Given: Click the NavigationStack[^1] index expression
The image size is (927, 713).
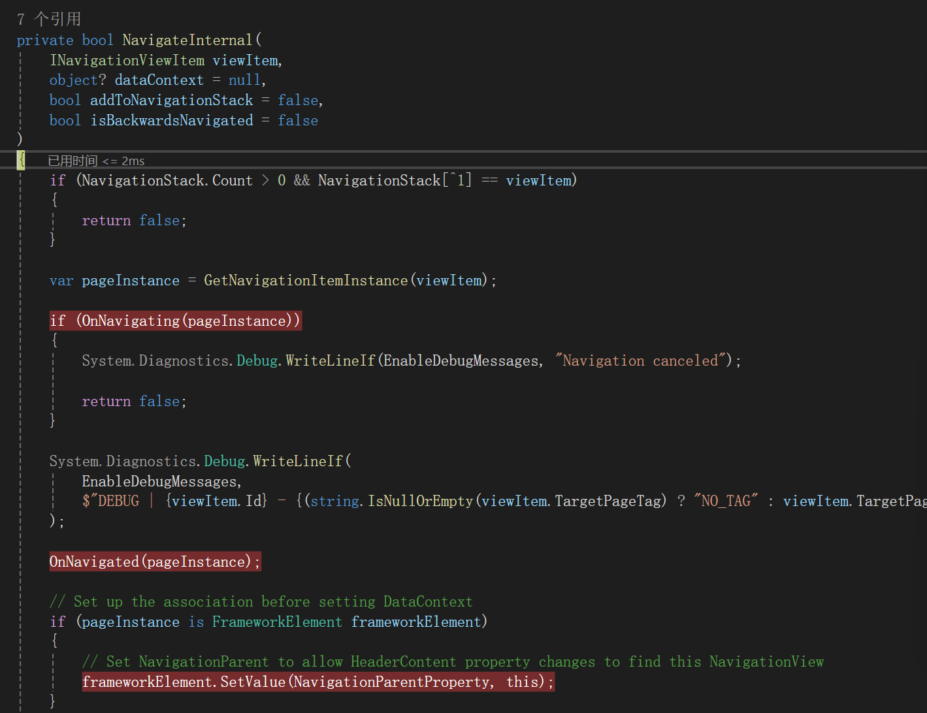Looking at the screenshot, I should (x=395, y=181).
